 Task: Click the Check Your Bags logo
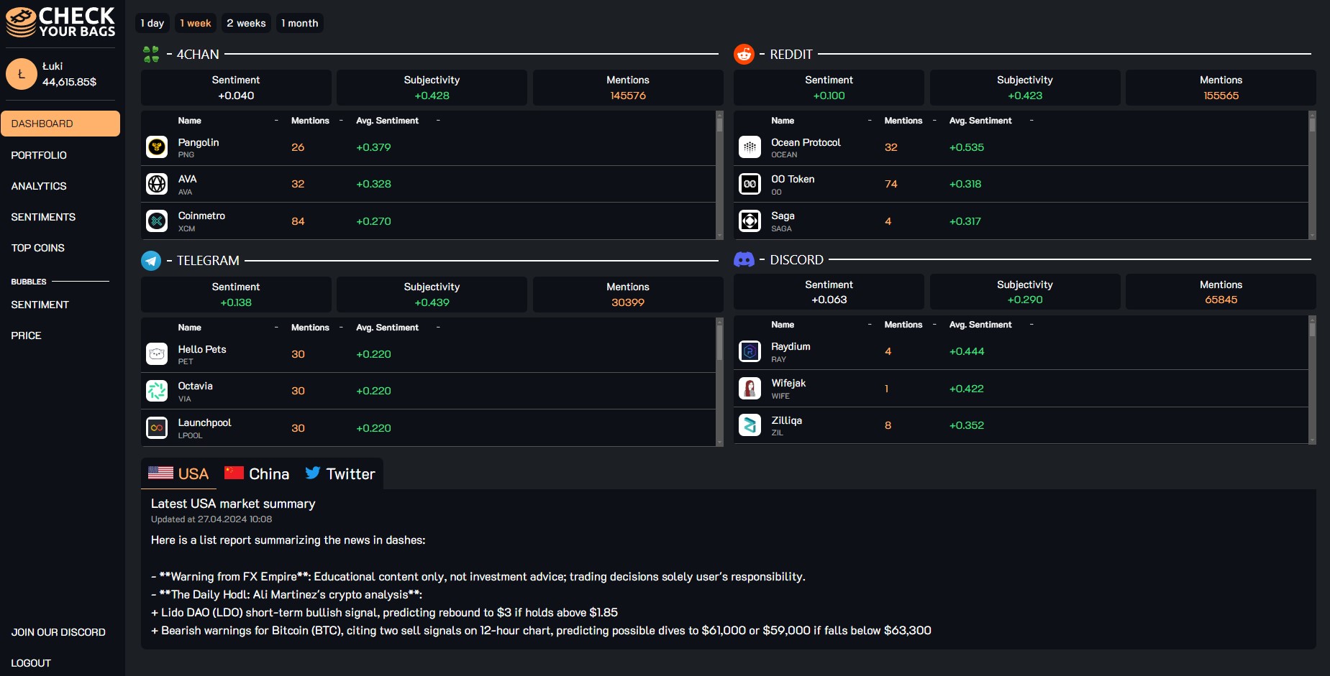[60, 22]
